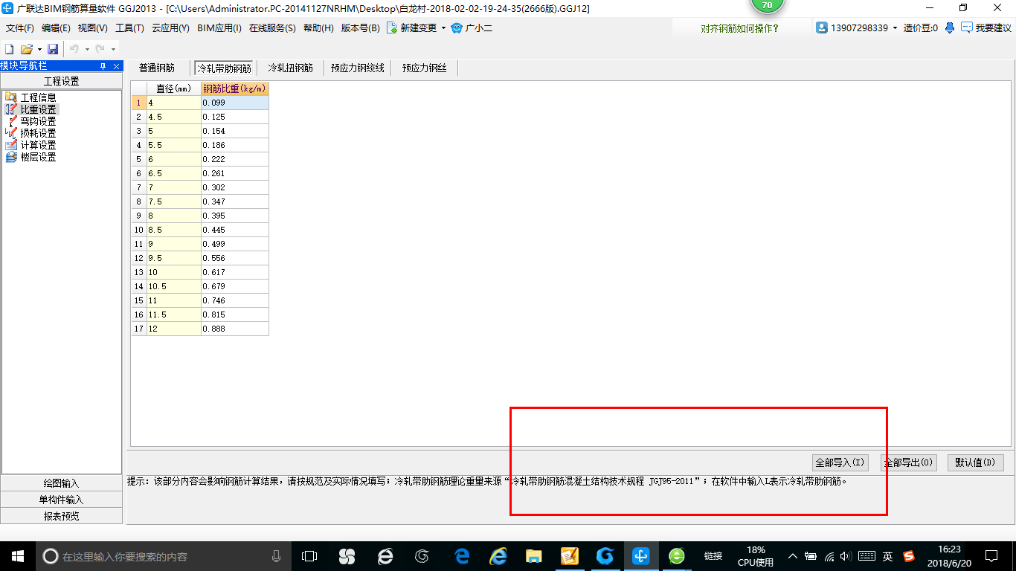Click the 全部导入(I) button

tap(840, 462)
